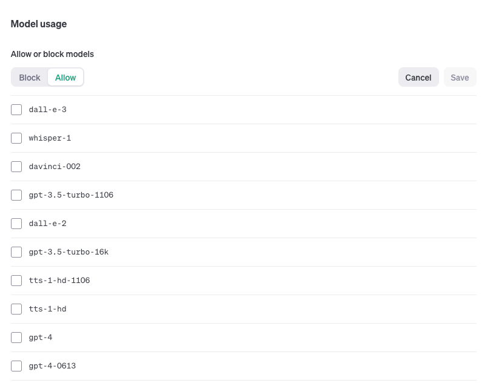Select the davinci-002 checkbox
Screen dimensions: 493x383
click(16, 167)
